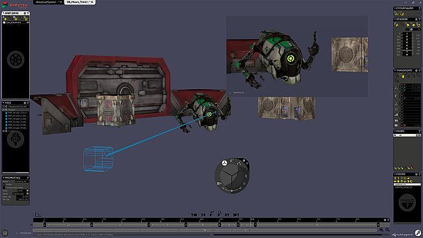Open Cyclemaker panel help
Viewport: 423px width, 238px height.
coord(419,8)
